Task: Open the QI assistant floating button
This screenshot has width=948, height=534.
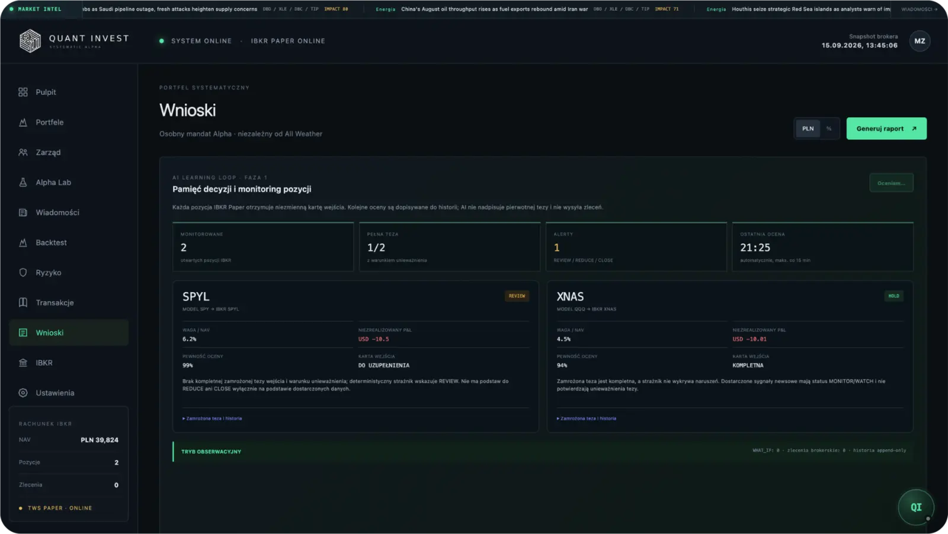Action: [x=916, y=507]
